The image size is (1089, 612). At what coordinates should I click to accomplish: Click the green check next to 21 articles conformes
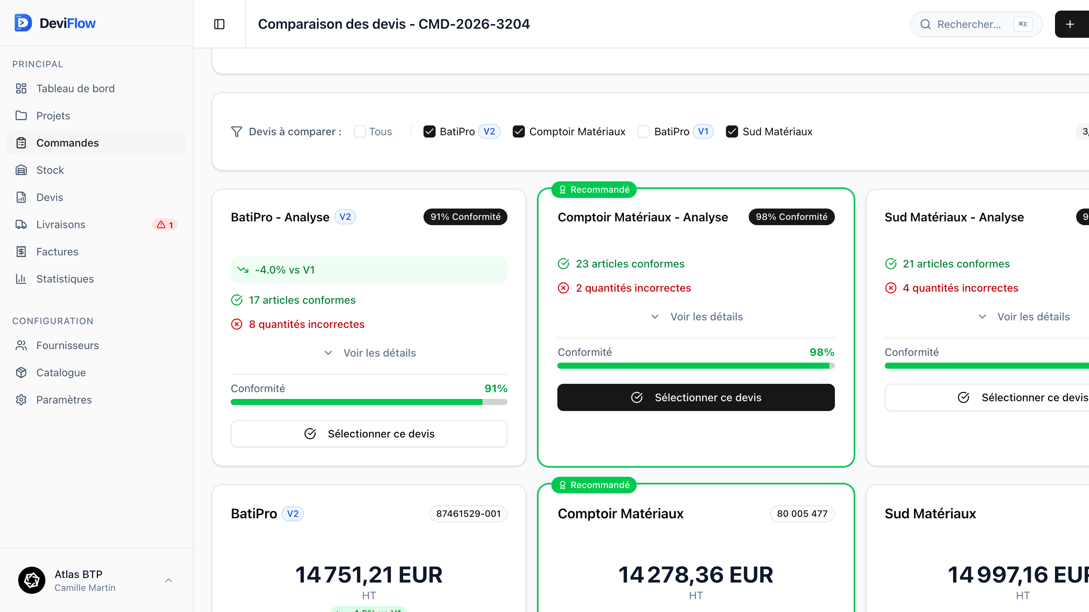click(891, 264)
